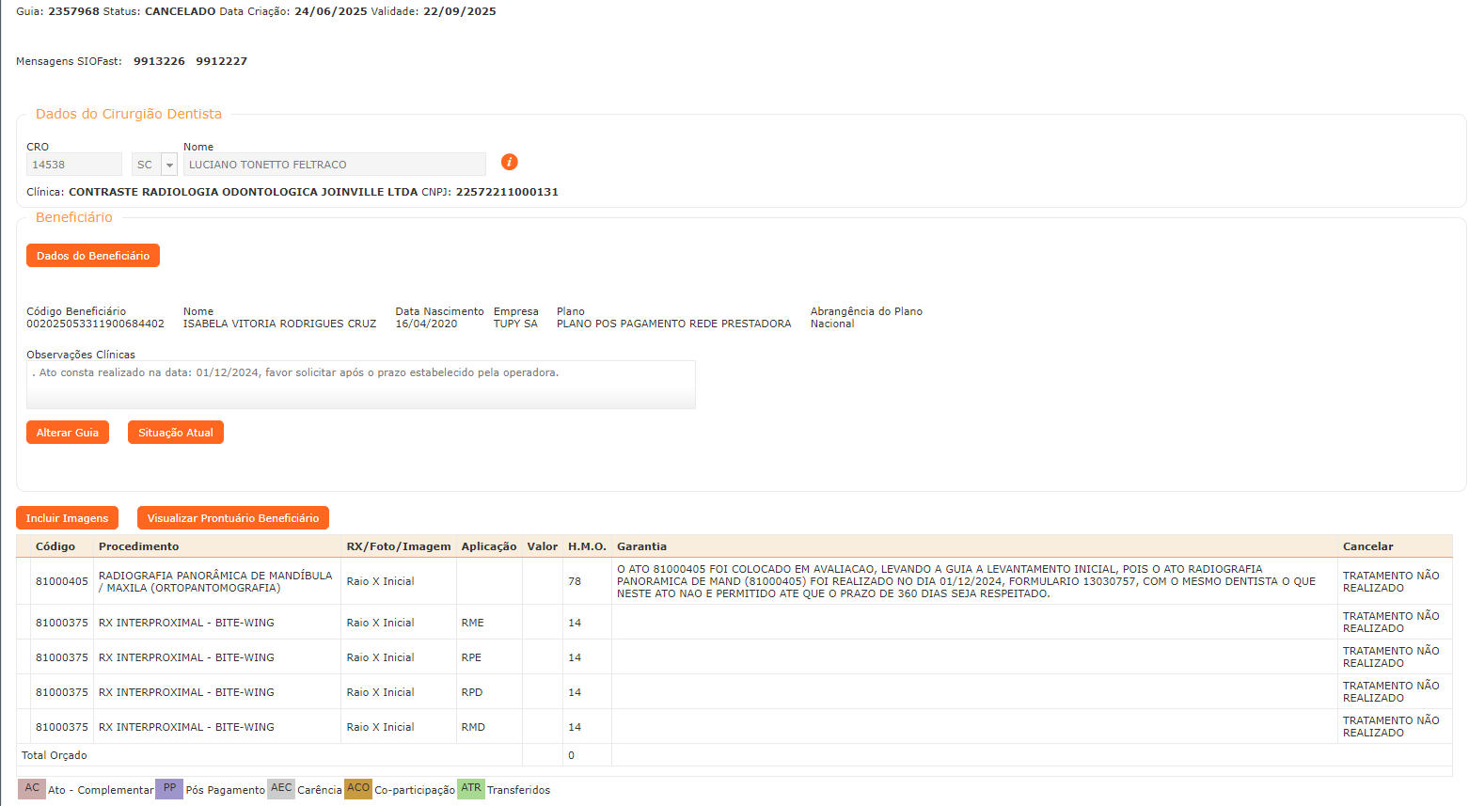Click RX Interproximal procedure in the RME row

pos(186,623)
